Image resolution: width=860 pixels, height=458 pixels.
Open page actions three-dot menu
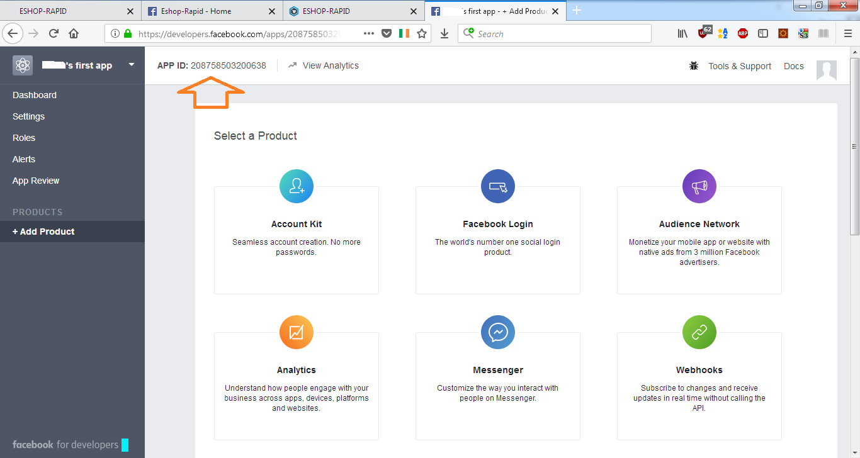click(370, 33)
